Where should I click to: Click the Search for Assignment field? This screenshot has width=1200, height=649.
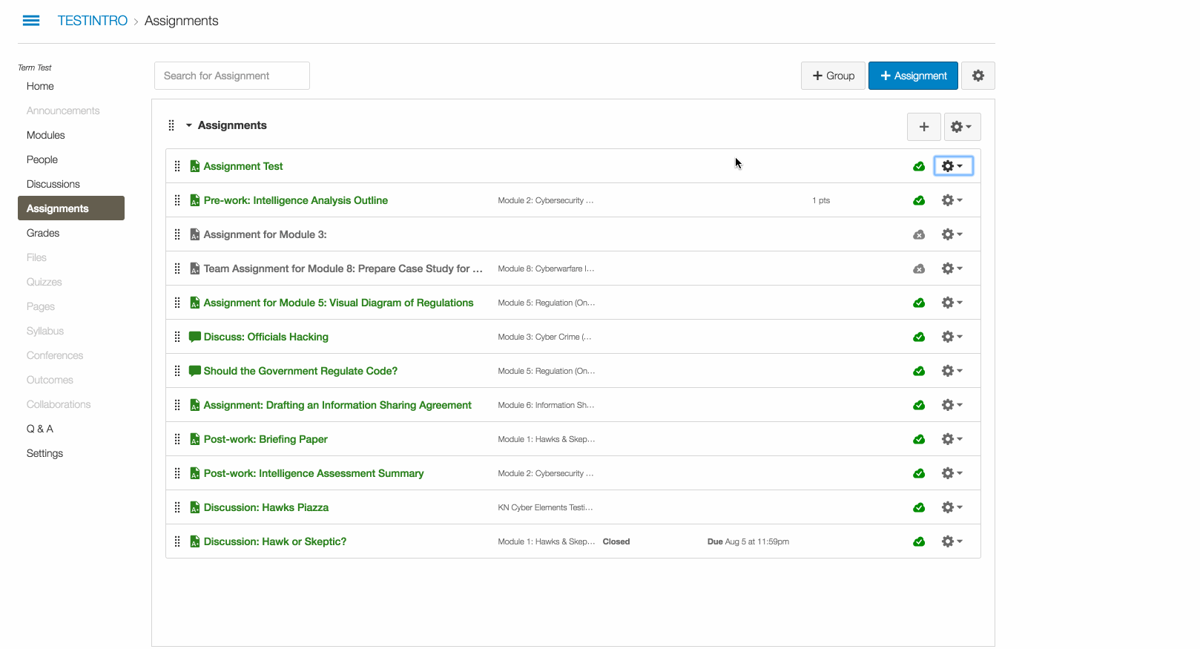pyautogui.click(x=231, y=76)
